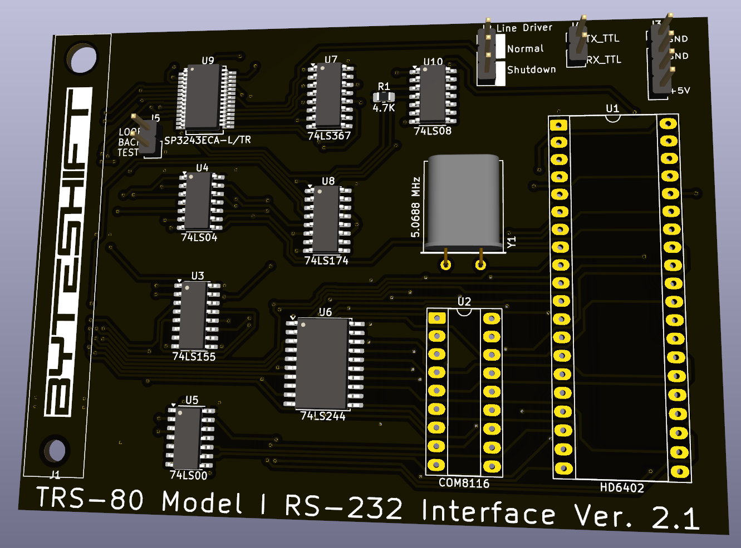Click the 'RX_TTL' label

(x=604, y=59)
